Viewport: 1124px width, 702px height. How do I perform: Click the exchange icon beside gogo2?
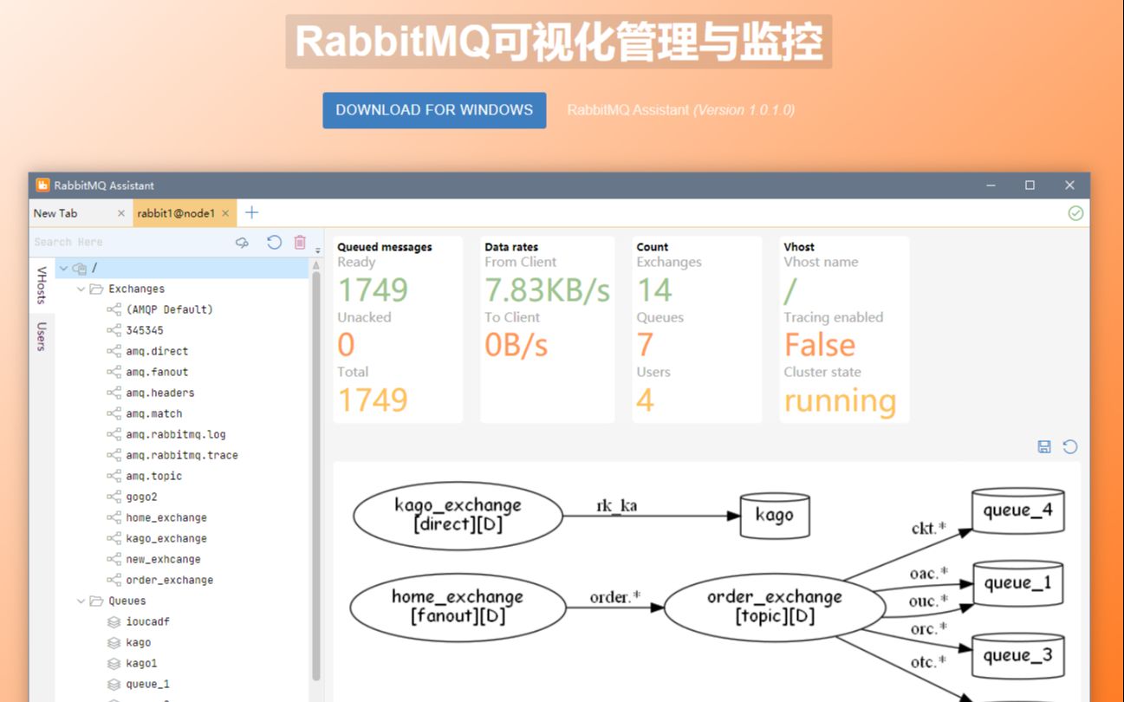pyautogui.click(x=114, y=497)
